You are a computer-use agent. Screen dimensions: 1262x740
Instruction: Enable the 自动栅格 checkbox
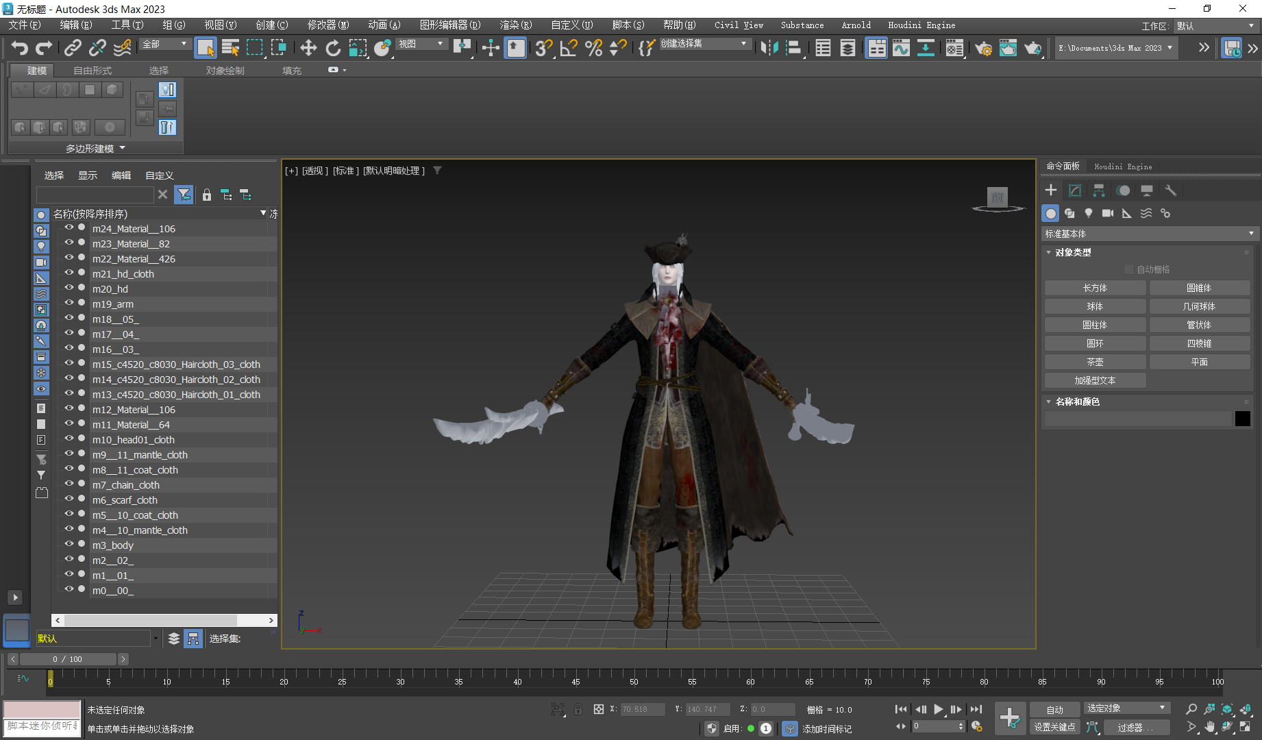coord(1129,269)
